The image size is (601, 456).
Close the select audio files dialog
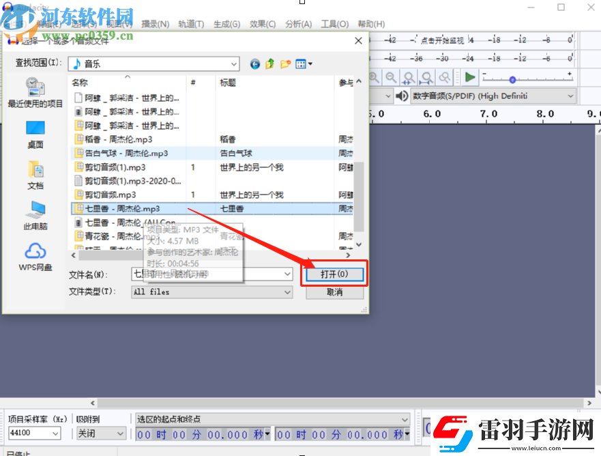tap(358, 41)
